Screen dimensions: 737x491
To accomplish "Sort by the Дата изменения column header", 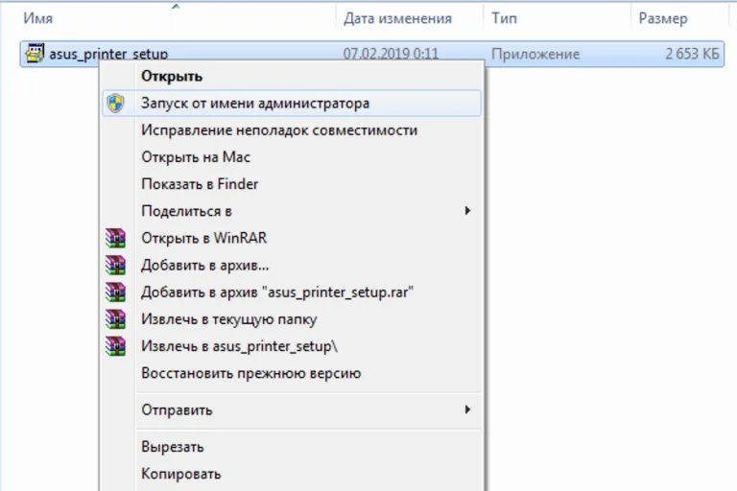I will click(x=397, y=18).
